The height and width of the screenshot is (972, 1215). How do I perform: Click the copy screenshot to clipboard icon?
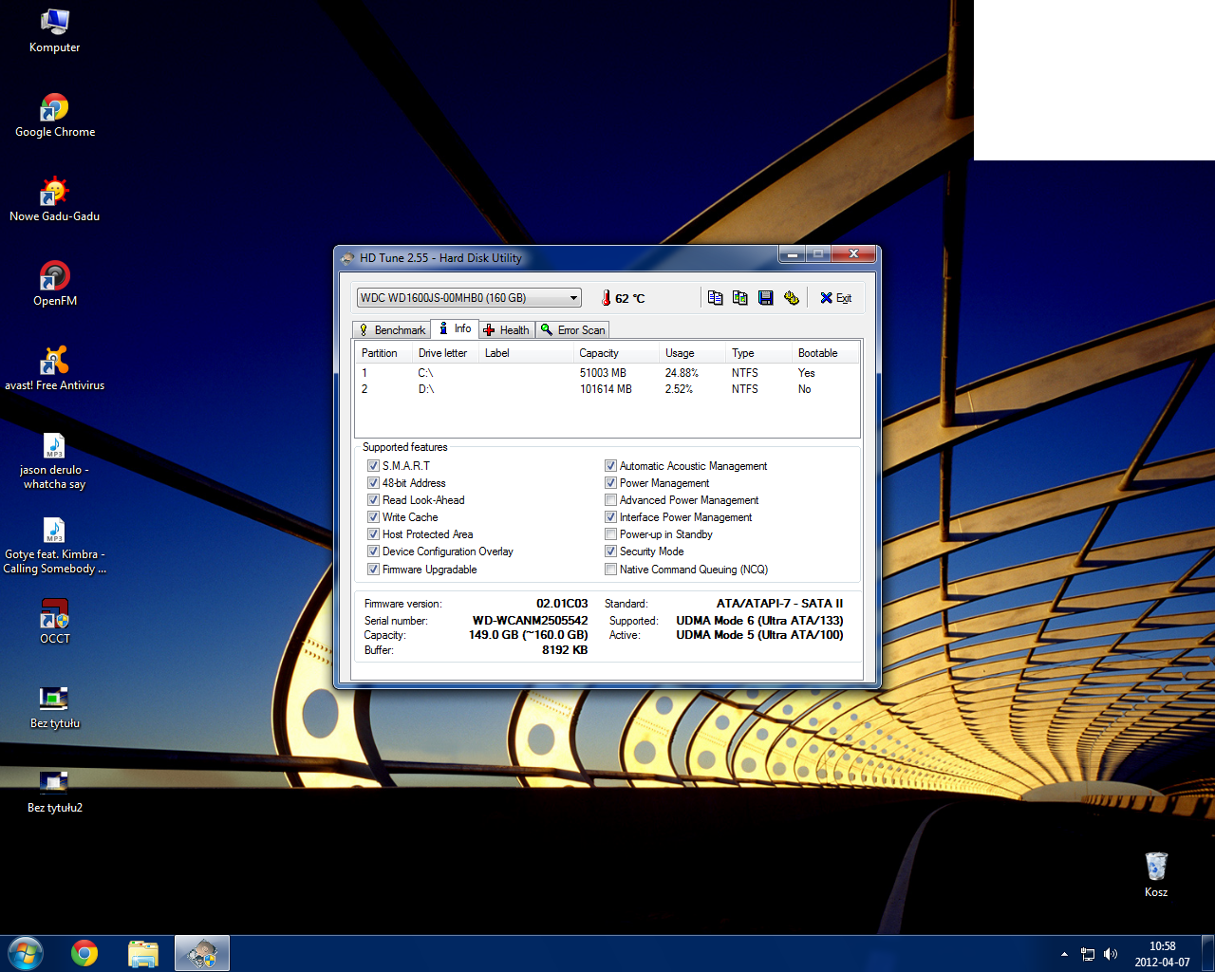point(740,298)
